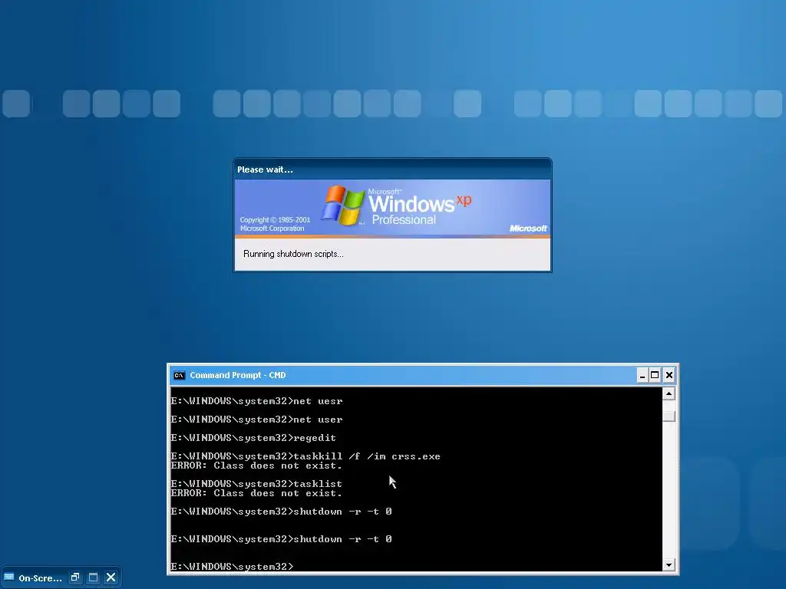Click the second "shutdown -r -t 0" line
This screenshot has height=589, width=786.
[x=281, y=539]
